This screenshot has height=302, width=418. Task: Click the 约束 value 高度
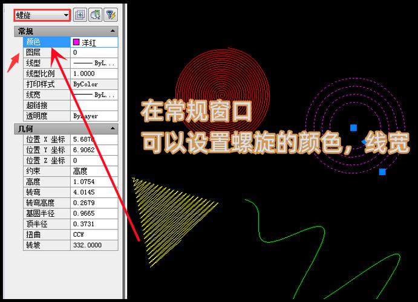pos(94,171)
